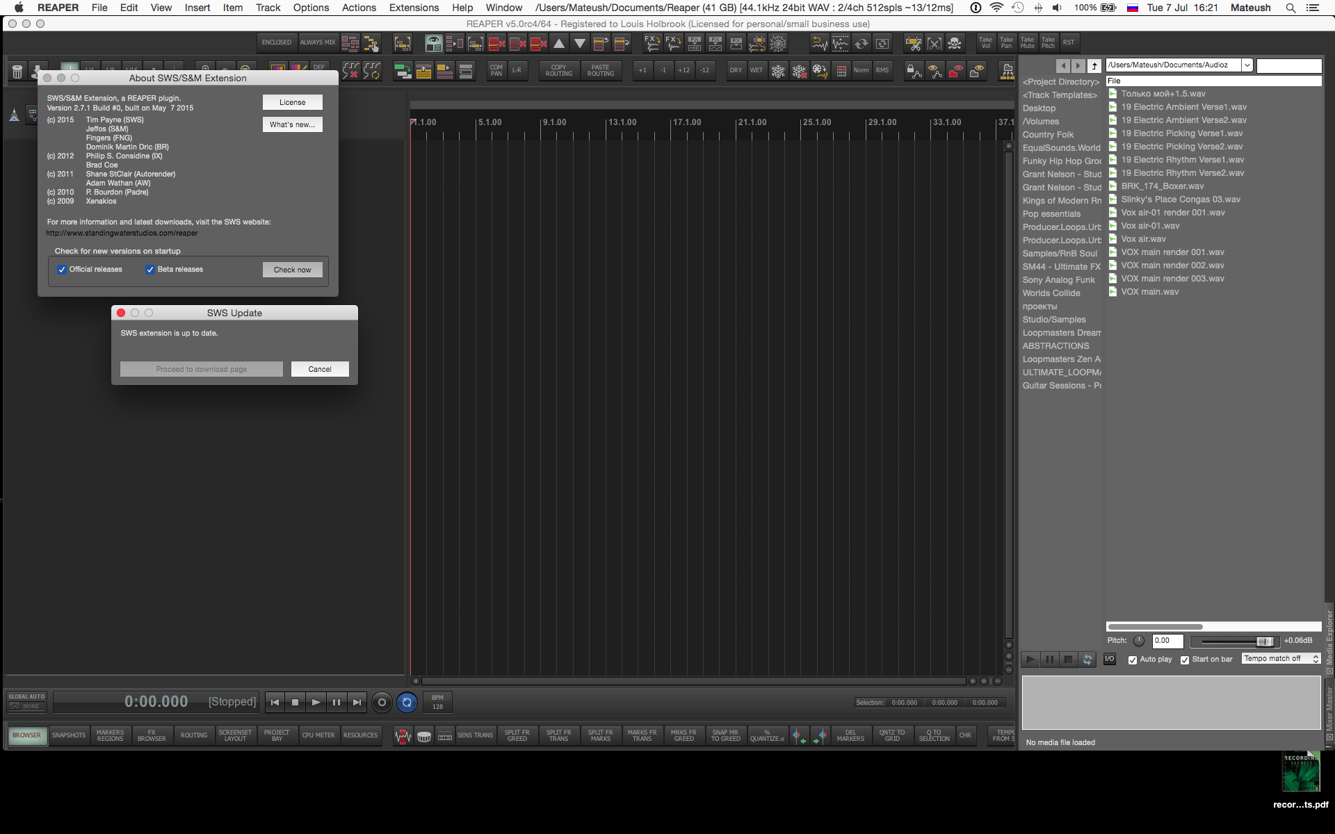Click the red waveform icon in bottom toolbar
The width and height of the screenshot is (1335, 834).
[403, 735]
